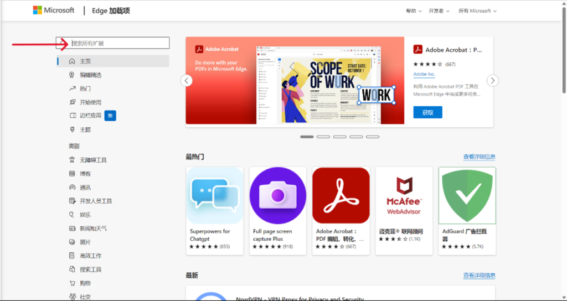Click the 类别 section heading

coord(74,146)
